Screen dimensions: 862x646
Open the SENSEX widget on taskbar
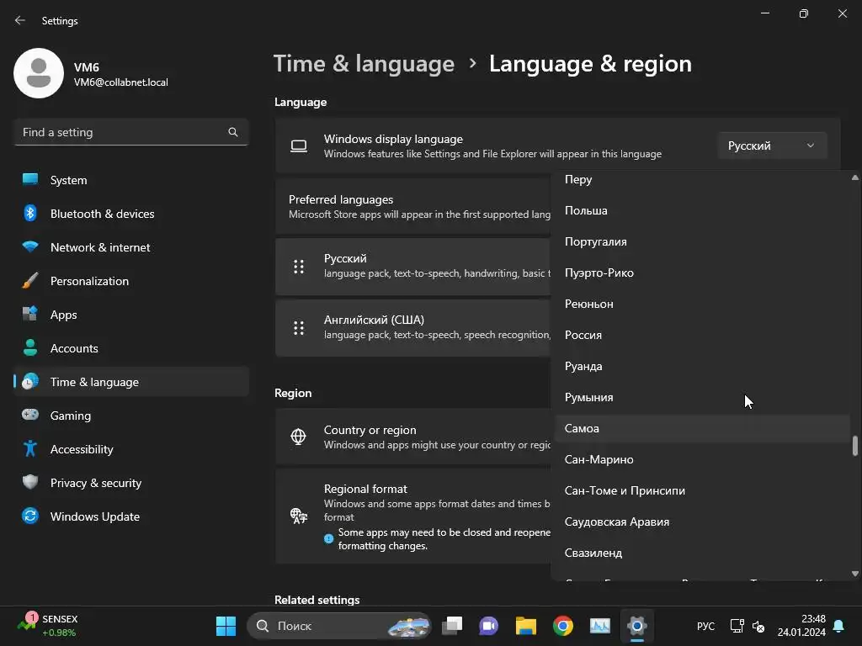pos(47,626)
